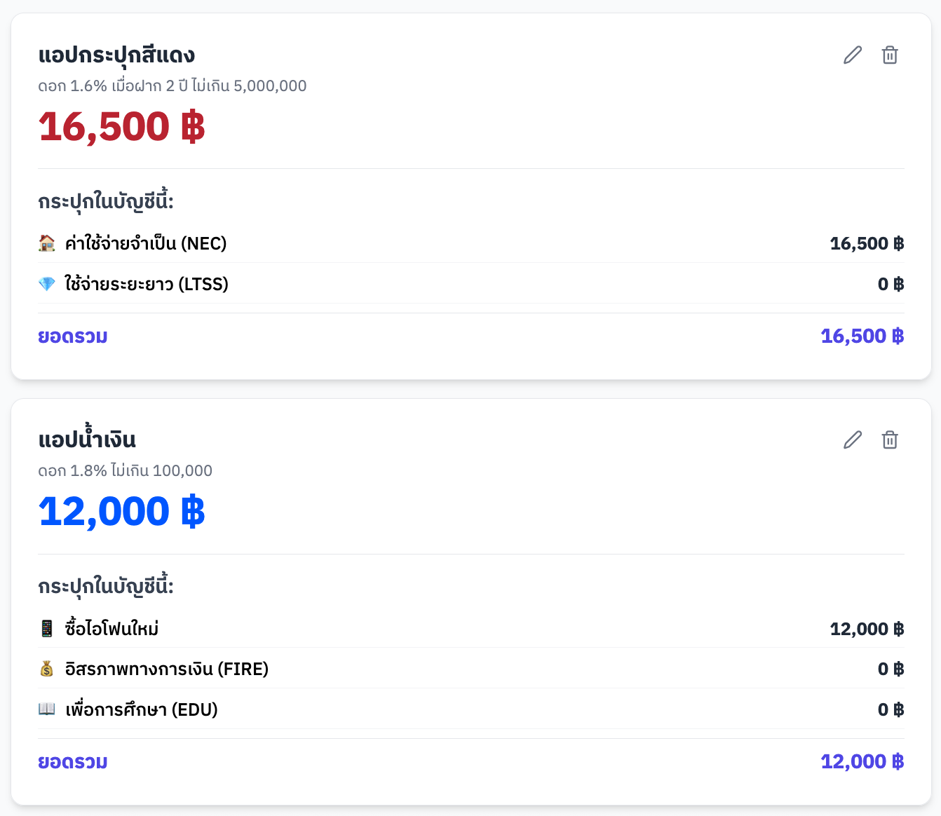Click the book icon beside เพื่อการศึกษา (EDU)
The width and height of the screenshot is (941, 816).
click(x=47, y=709)
